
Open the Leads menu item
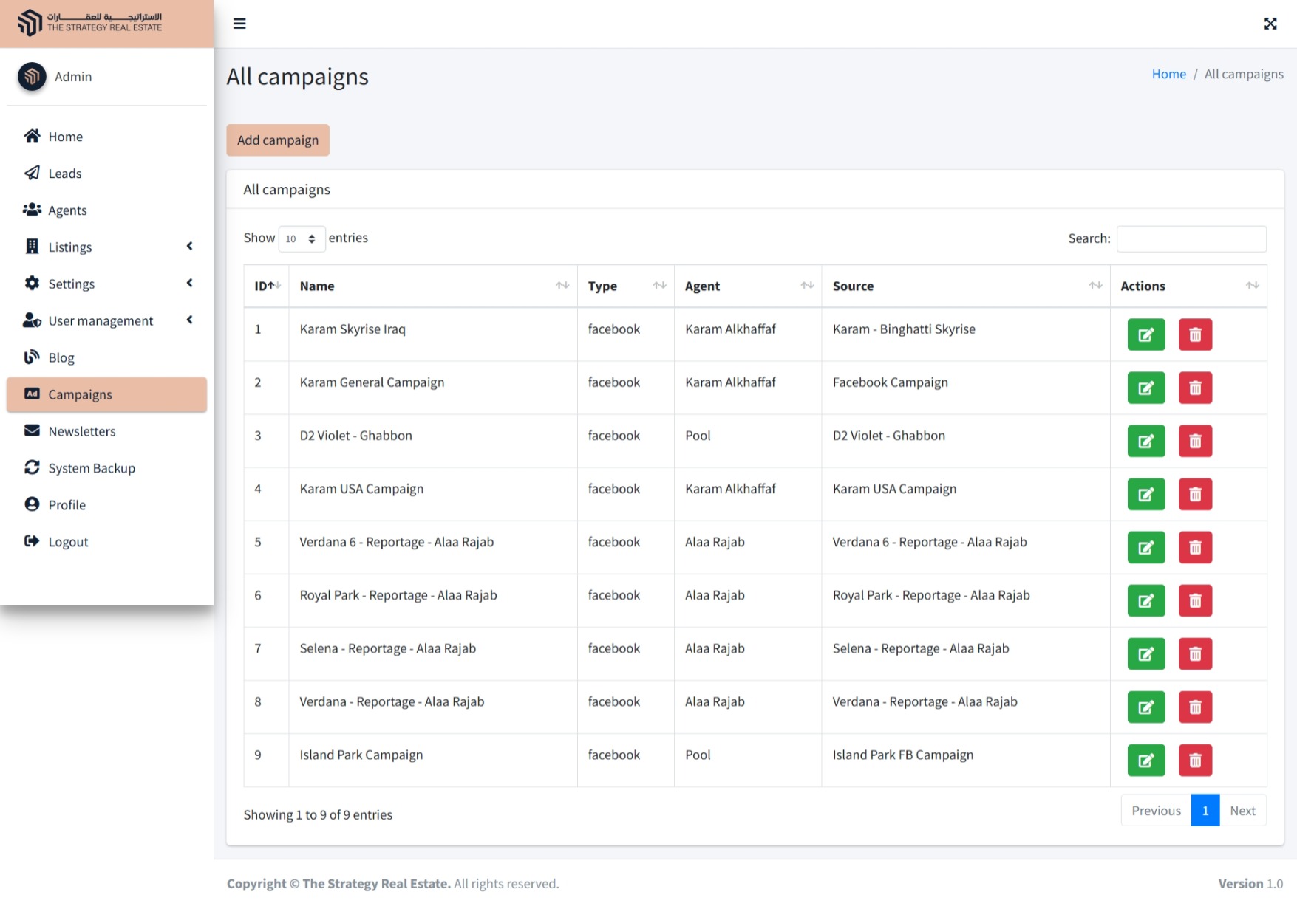click(x=65, y=174)
